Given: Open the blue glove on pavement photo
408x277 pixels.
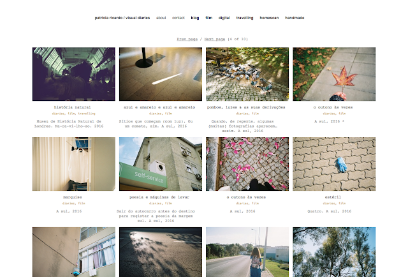Looking at the screenshot, I should [334, 164].
